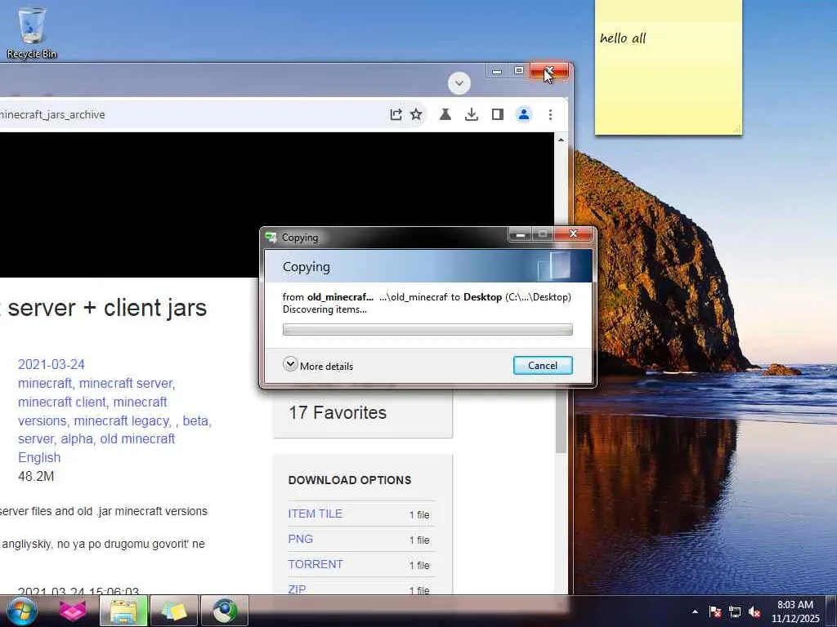Minimize the browser window

point(497,71)
